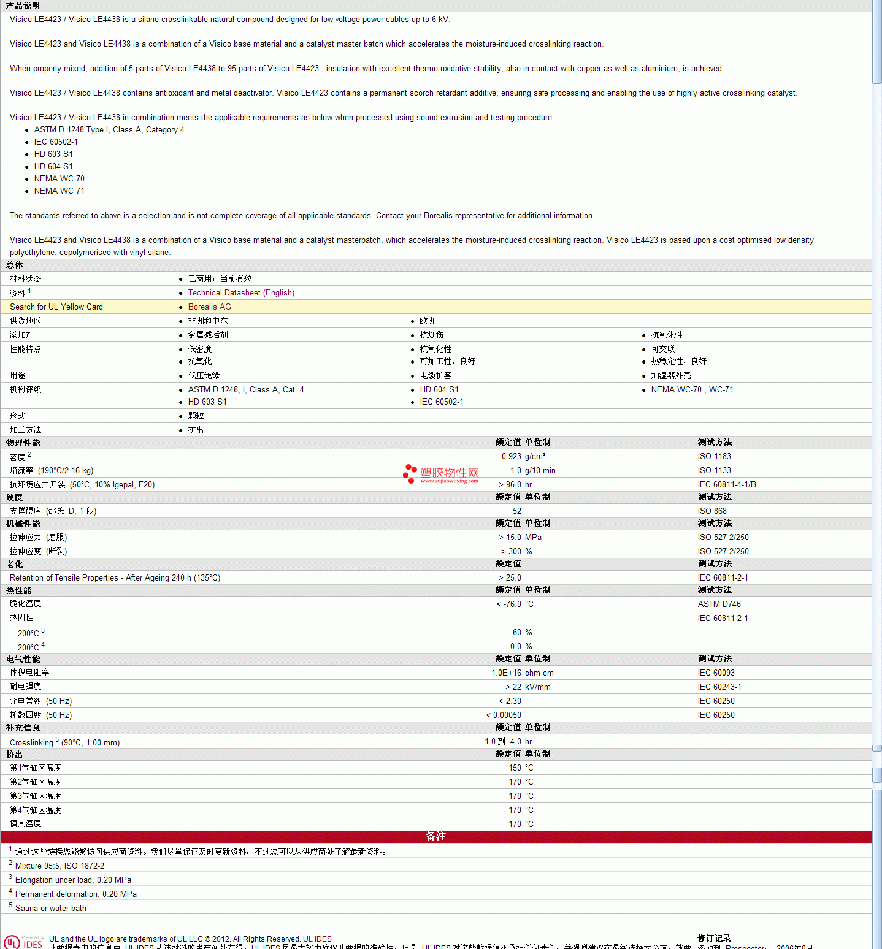
Task: Select the 欧洲 region entry
Action: 428,321
